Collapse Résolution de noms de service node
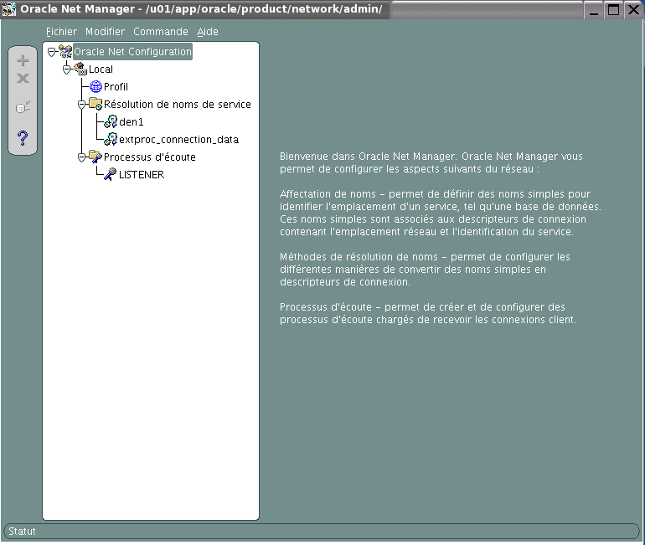The height and width of the screenshot is (545, 645). coord(82,105)
